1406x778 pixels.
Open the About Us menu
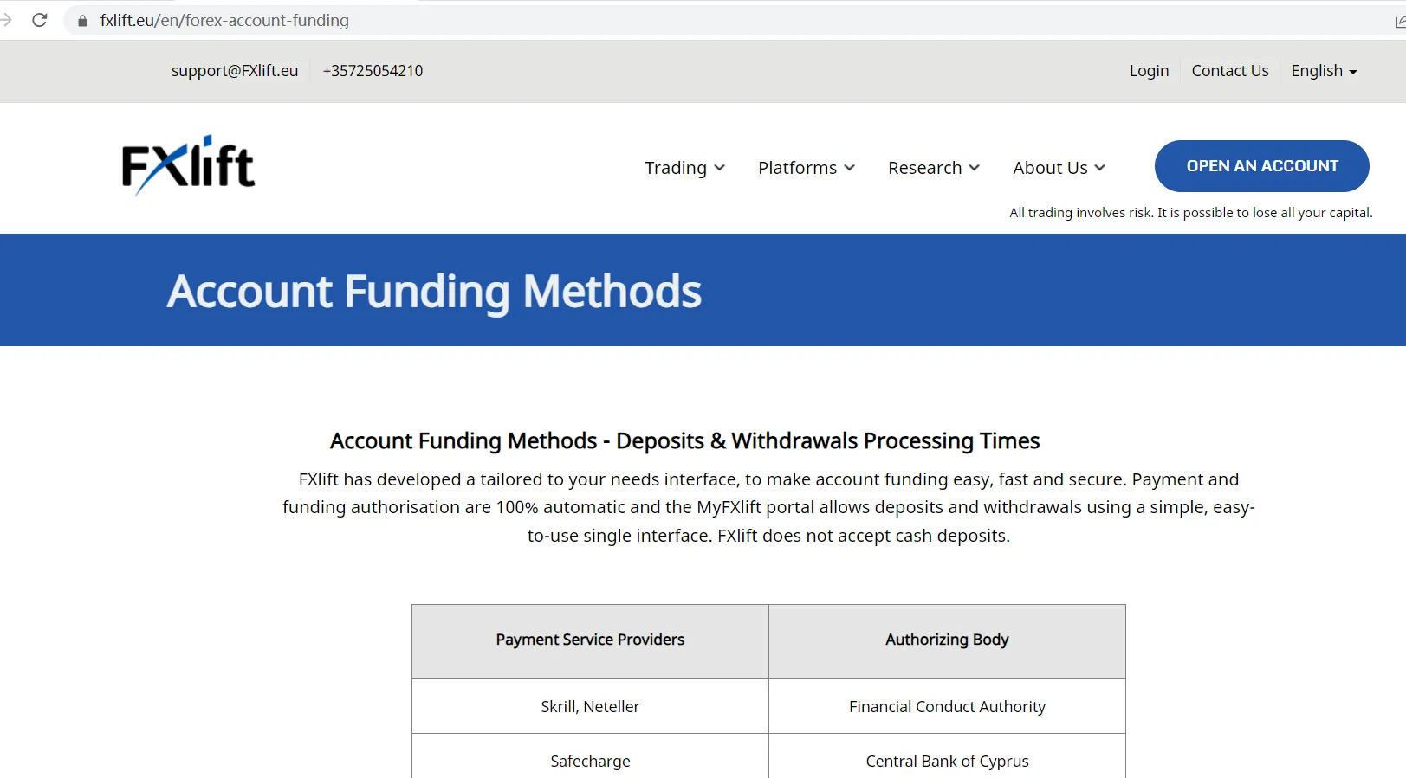1059,168
